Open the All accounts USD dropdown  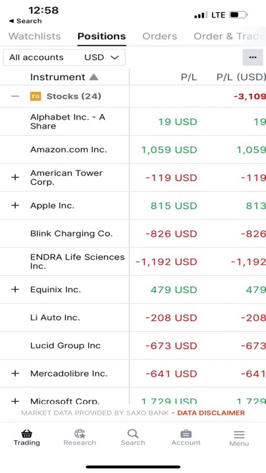tap(64, 57)
